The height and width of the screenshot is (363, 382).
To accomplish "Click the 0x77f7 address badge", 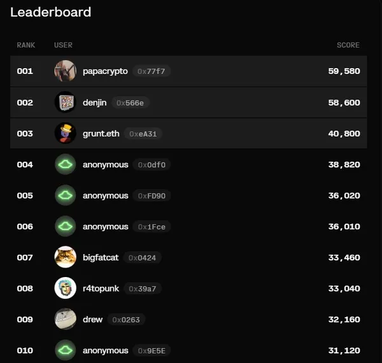I will pyautogui.click(x=152, y=71).
